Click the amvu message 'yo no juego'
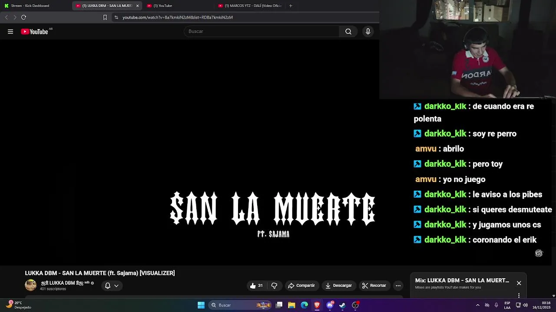 (464, 179)
